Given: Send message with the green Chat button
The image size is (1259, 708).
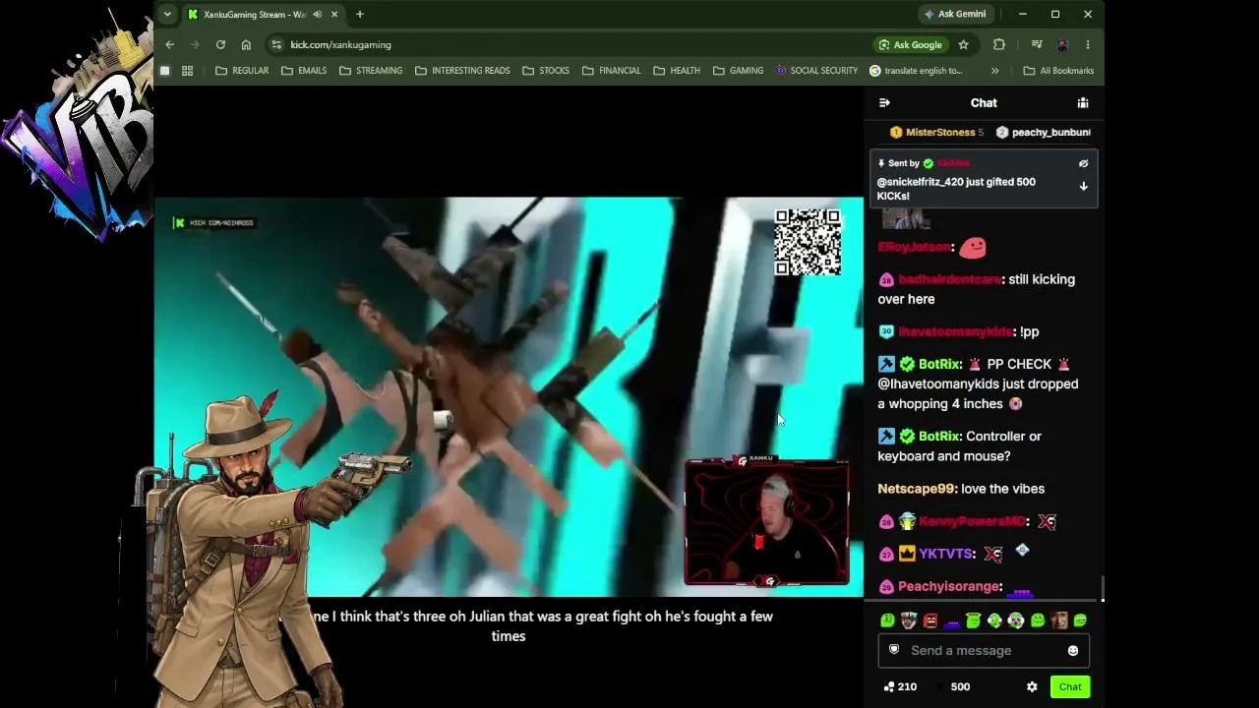Looking at the screenshot, I should 1070,686.
